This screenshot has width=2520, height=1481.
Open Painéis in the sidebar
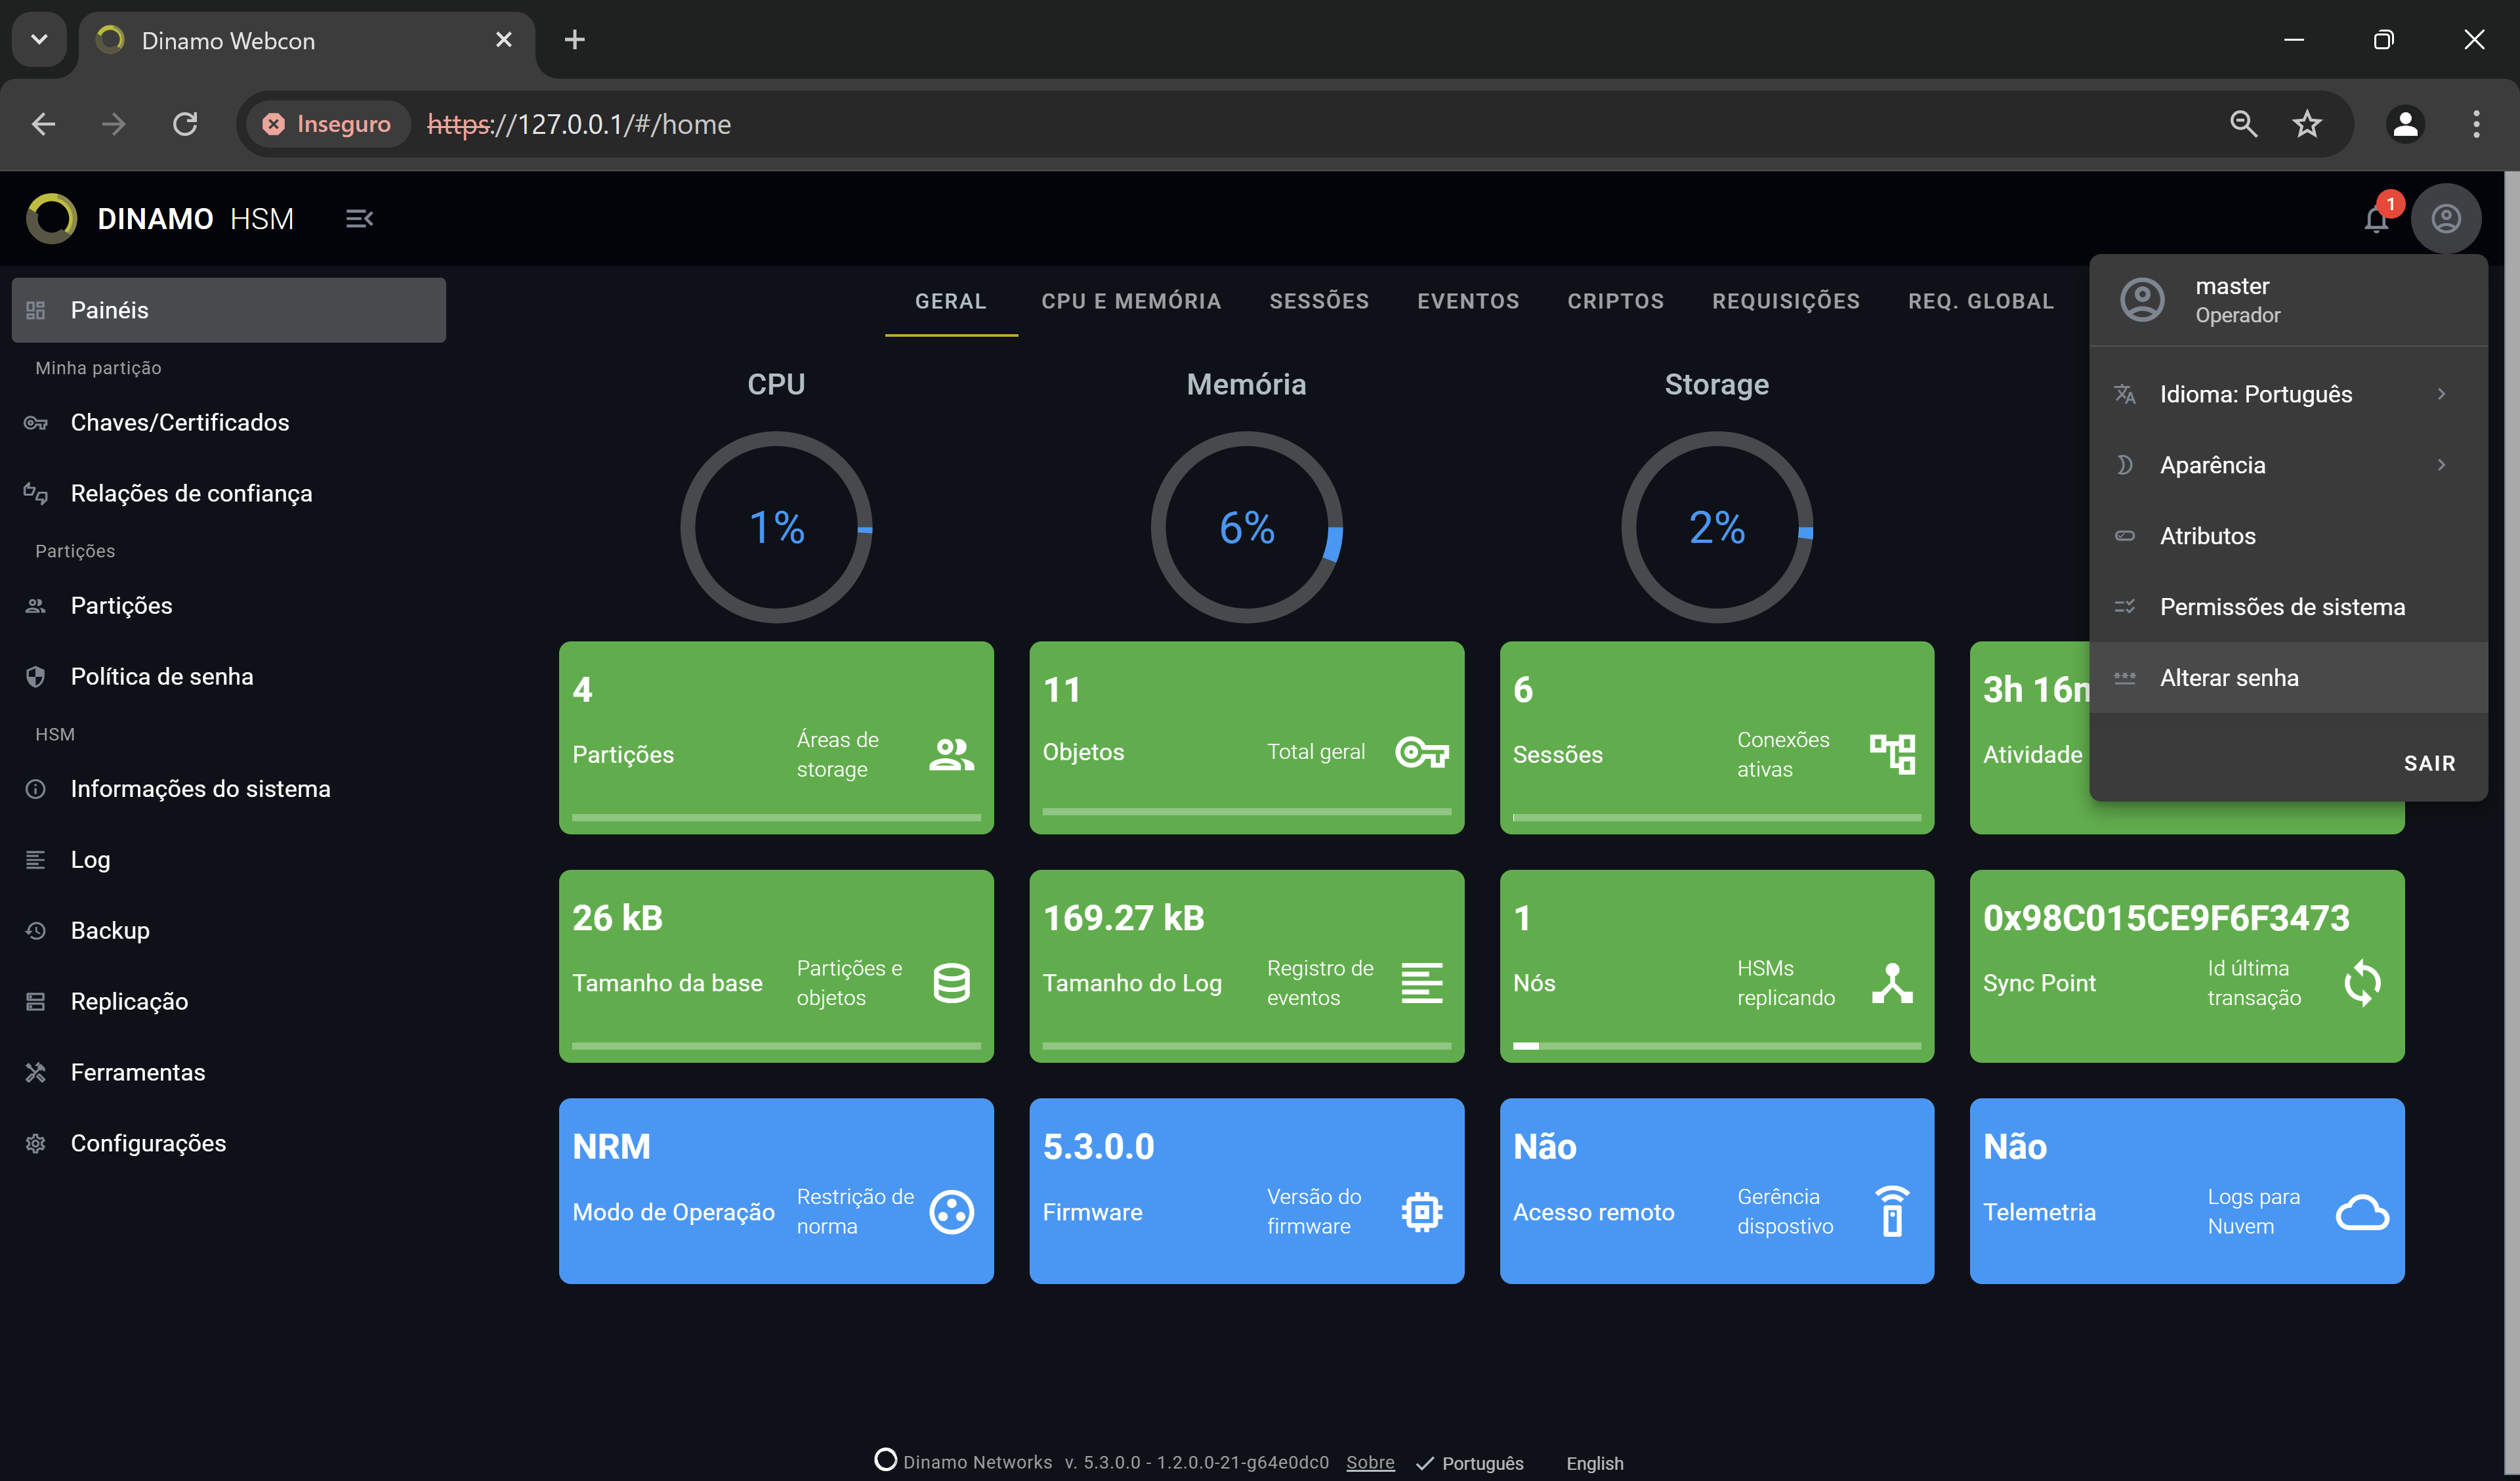(229, 311)
